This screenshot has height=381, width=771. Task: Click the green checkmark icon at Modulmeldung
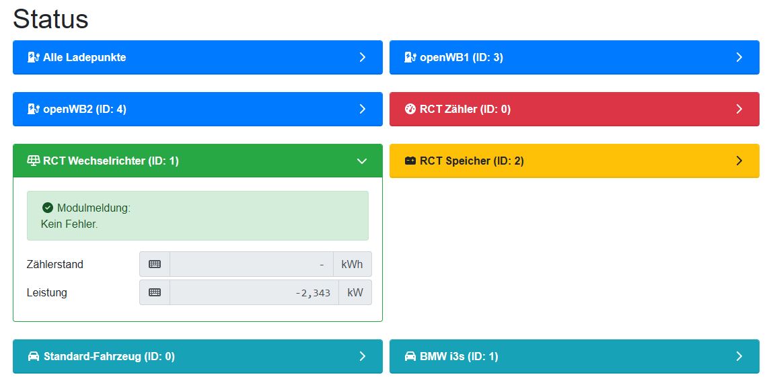(48, 208)
